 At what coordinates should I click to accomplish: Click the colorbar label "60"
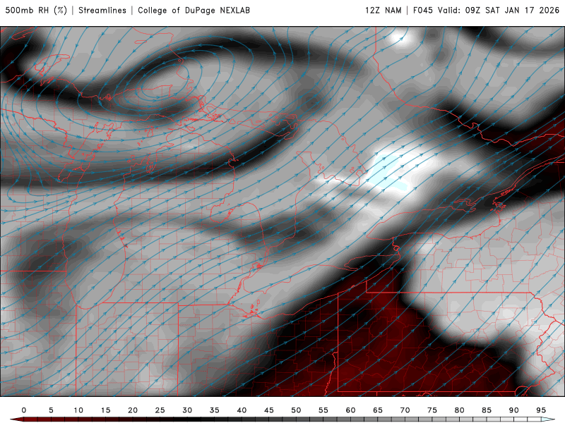pos(350,410)
